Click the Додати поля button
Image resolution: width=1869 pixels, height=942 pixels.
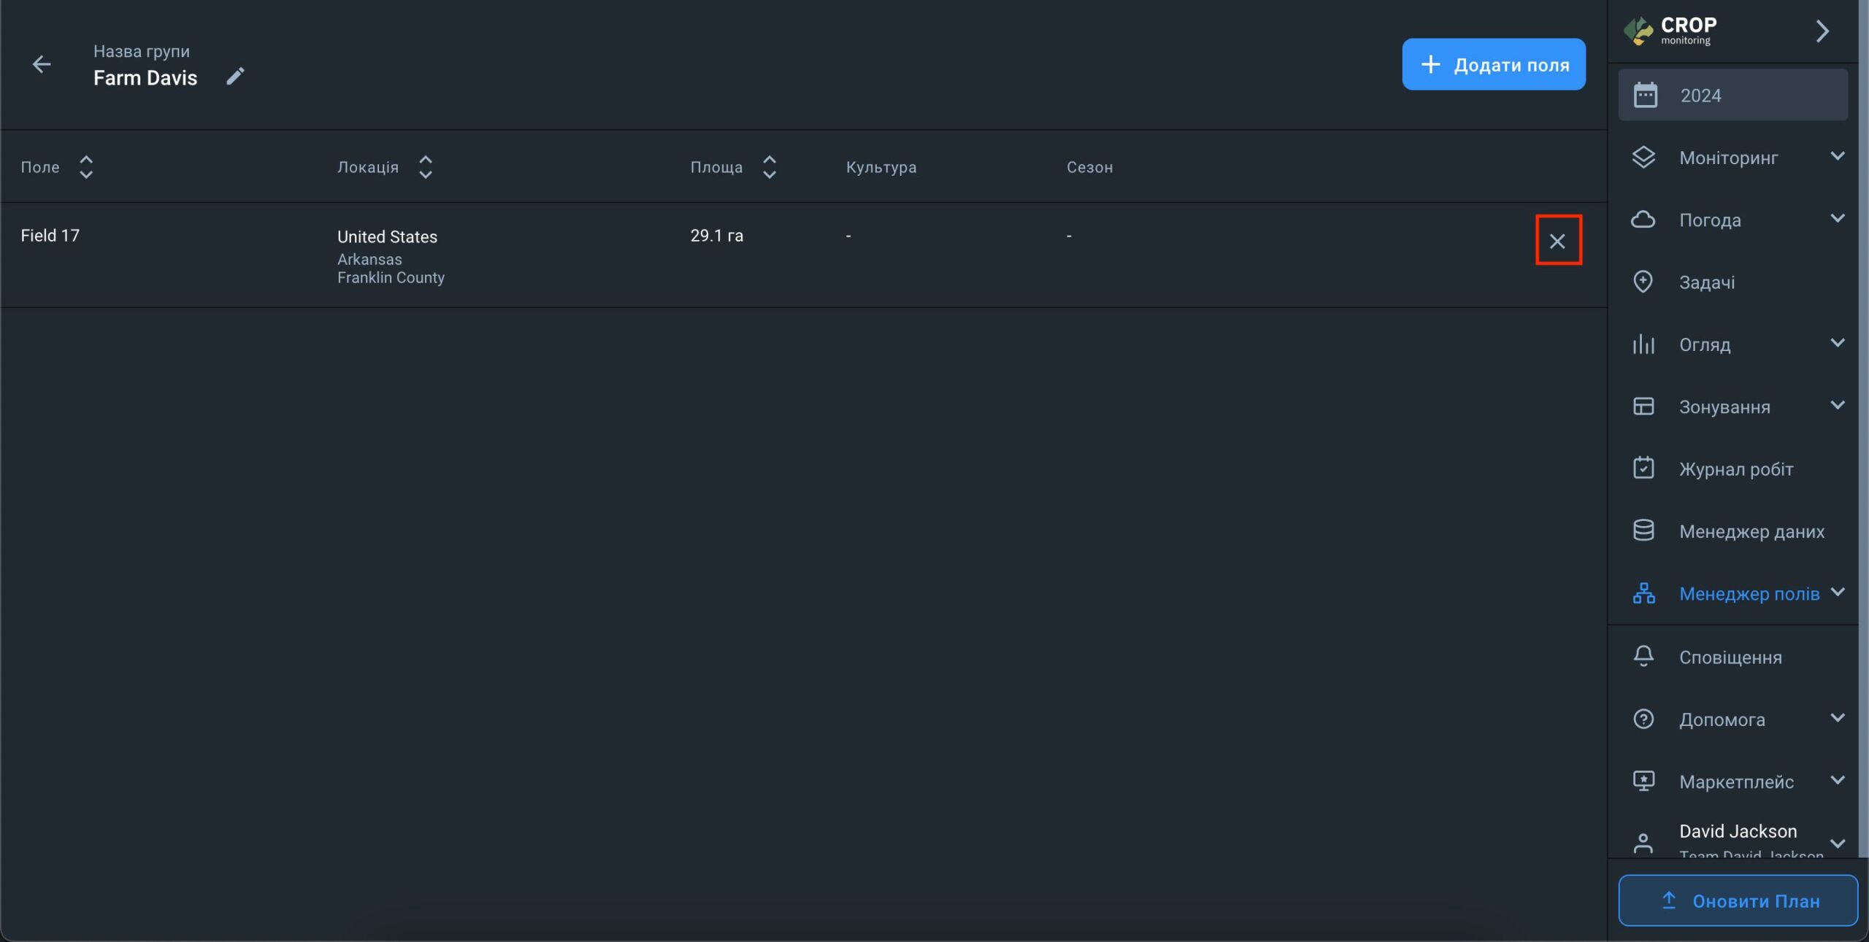coord(1493,64)
